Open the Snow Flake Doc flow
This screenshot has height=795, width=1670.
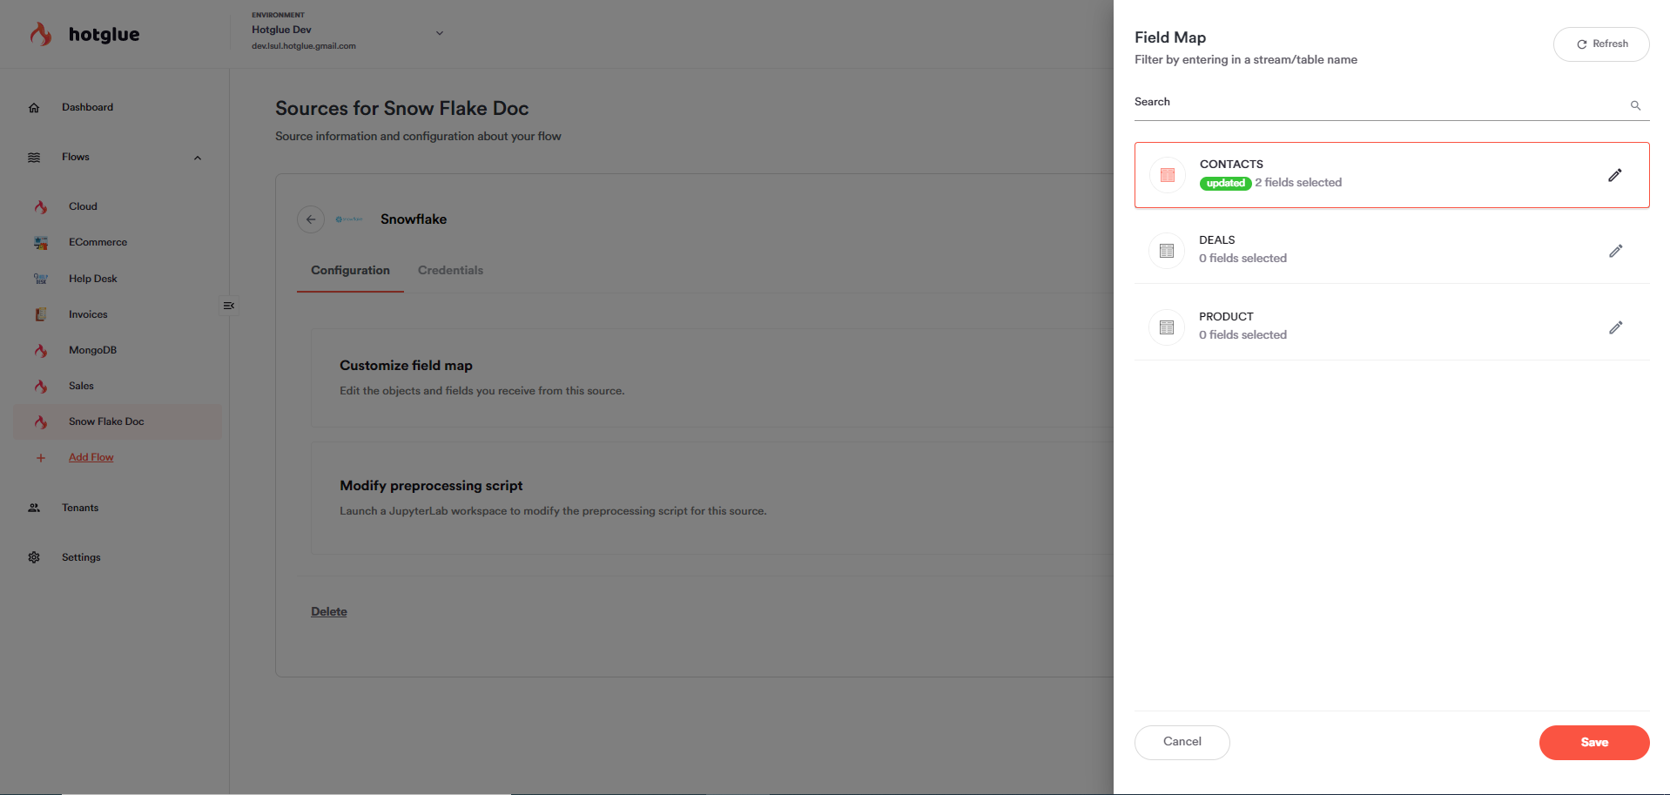click(118, 421)
